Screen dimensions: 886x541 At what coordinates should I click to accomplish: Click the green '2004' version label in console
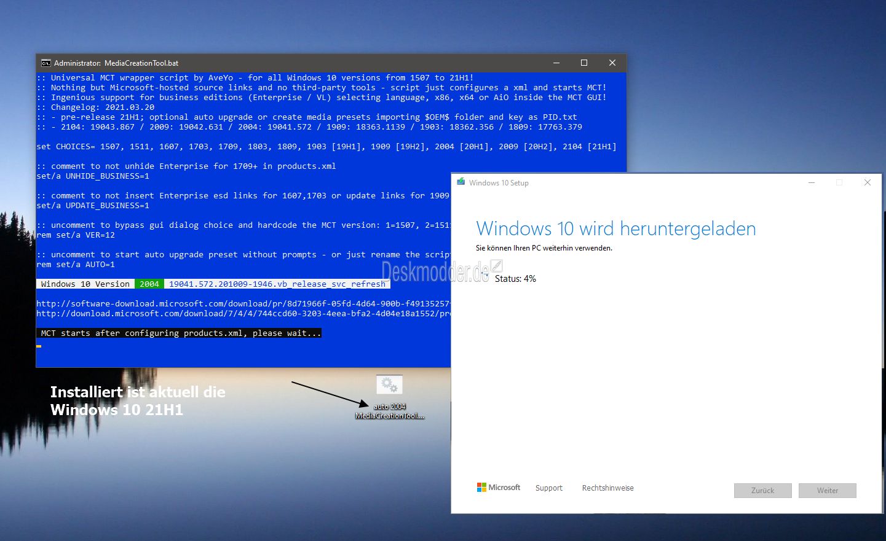149,284
